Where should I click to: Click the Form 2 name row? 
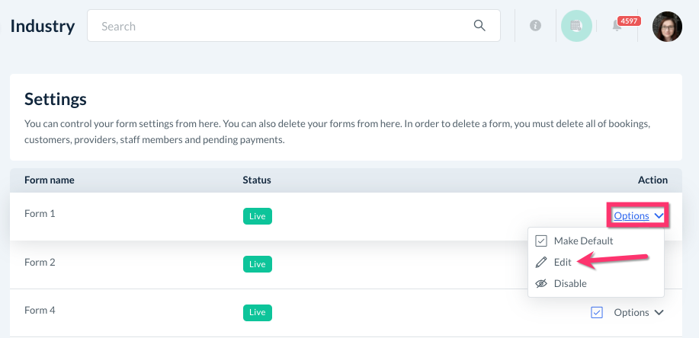point(40,263)
